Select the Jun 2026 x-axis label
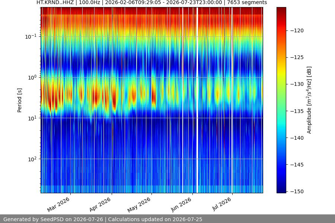 click(181, 205)
